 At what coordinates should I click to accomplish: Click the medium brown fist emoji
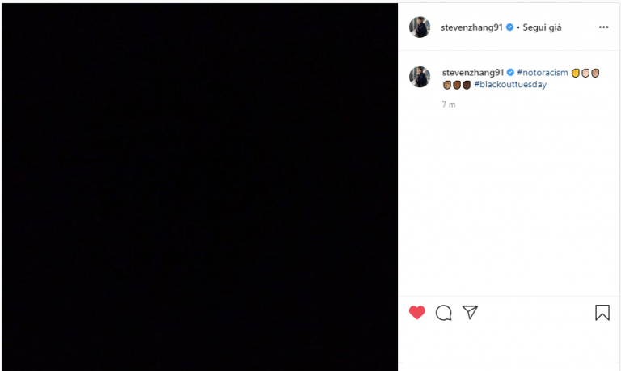457,85
